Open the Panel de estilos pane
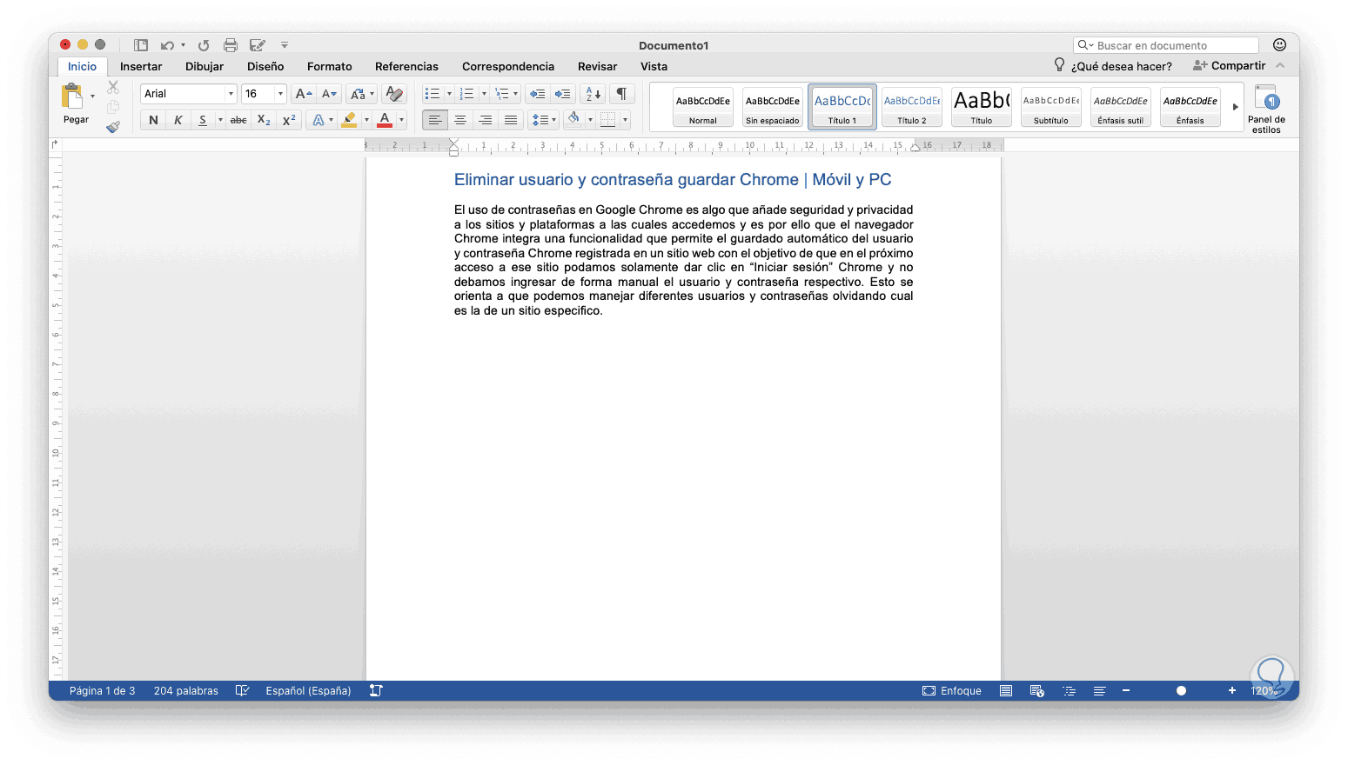Screen dimensions: 1348x765 (x=1266, y=109)
